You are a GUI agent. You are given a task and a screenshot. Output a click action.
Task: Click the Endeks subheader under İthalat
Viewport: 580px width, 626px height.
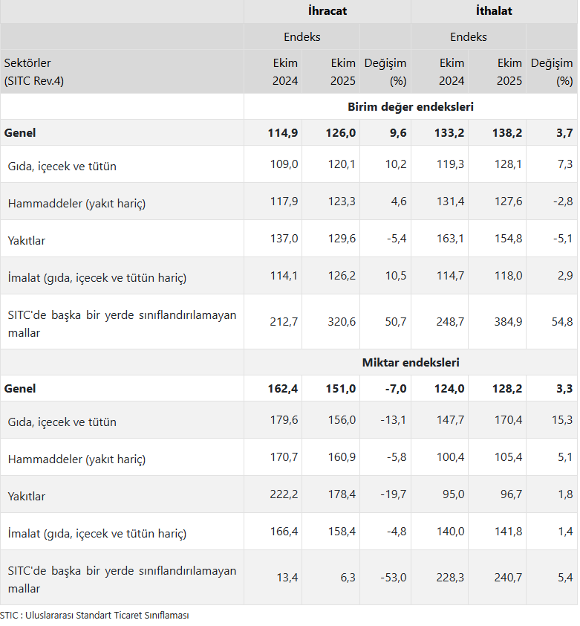tap(469, 36)
